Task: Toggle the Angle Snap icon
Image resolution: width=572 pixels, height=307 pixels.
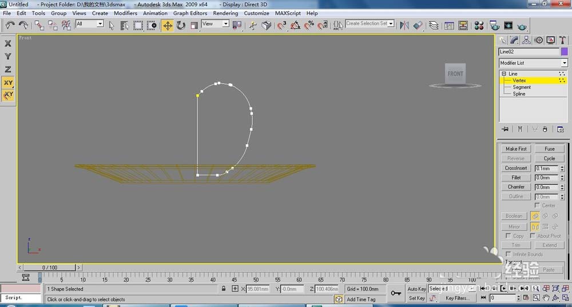Action: click(295, 25)
